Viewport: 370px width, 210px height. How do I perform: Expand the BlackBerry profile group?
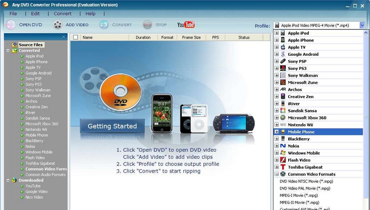click(277, 139)
